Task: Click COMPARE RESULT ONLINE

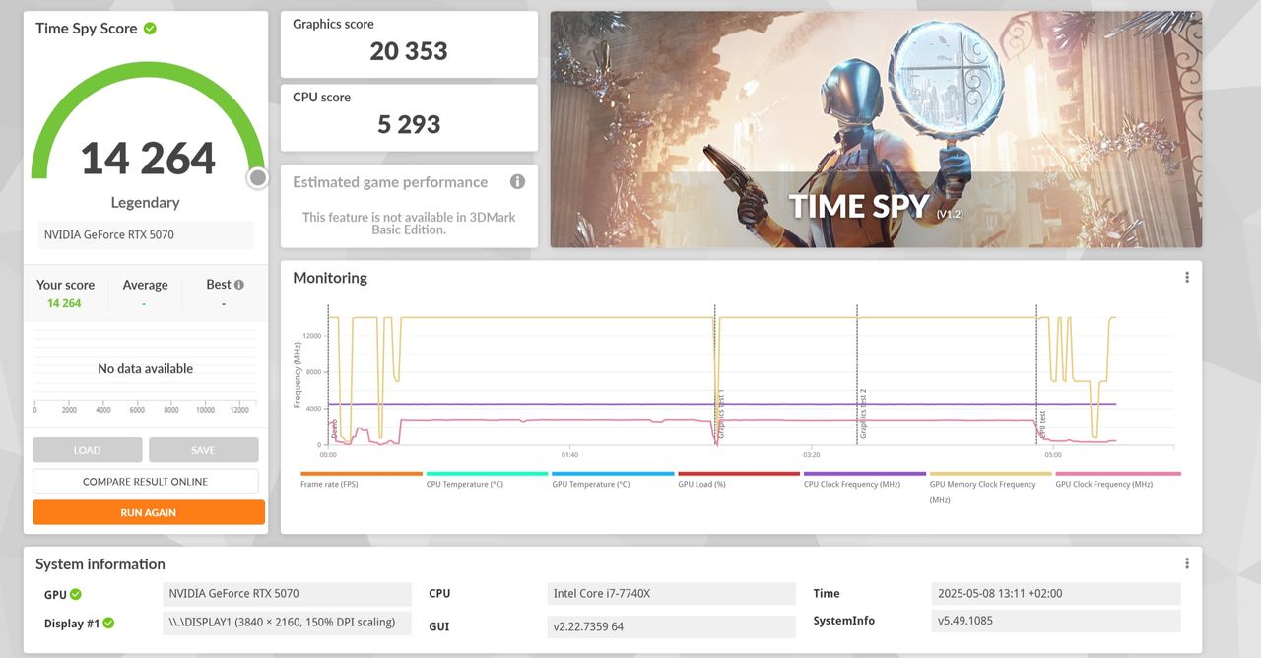Action: tap(146, 481)
